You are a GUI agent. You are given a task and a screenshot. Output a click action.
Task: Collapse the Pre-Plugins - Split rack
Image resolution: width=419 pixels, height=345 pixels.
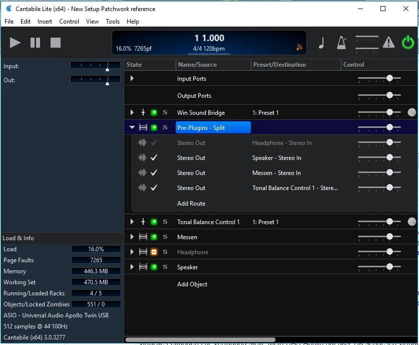pyautogui.click(x=132, y=127)
